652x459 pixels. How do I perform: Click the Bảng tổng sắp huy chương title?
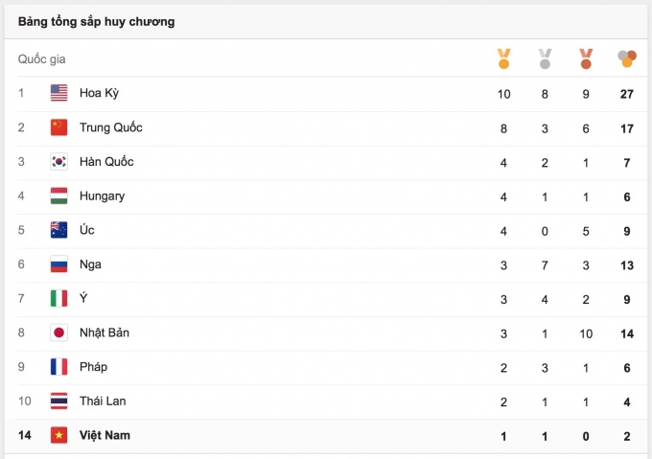(x=96, y=21)
